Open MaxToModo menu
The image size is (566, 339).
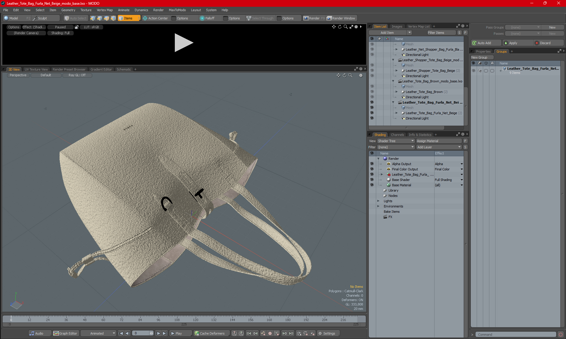pos(177,10)
